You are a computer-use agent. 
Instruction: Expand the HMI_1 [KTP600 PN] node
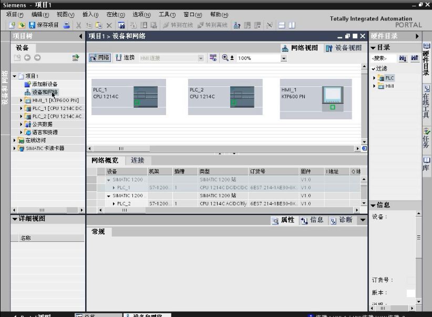coord(21,100)
